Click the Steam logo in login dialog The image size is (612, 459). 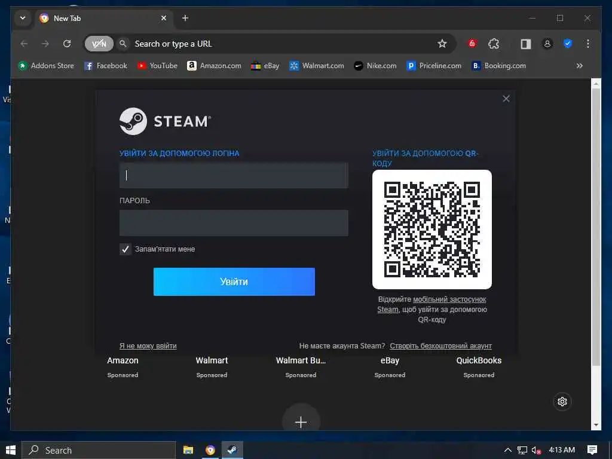[165, 121]
